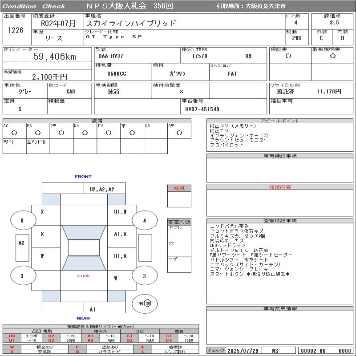Image resolution: width=356 pixels, height=356 pixels.
Task: Select the 左ハンドル equipment cell
Action: click(x=38, y=146)
